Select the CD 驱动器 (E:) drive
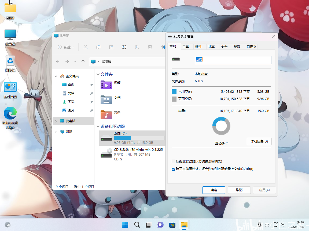This screenshot has width=309, height=231. click(x=132, y=154)
